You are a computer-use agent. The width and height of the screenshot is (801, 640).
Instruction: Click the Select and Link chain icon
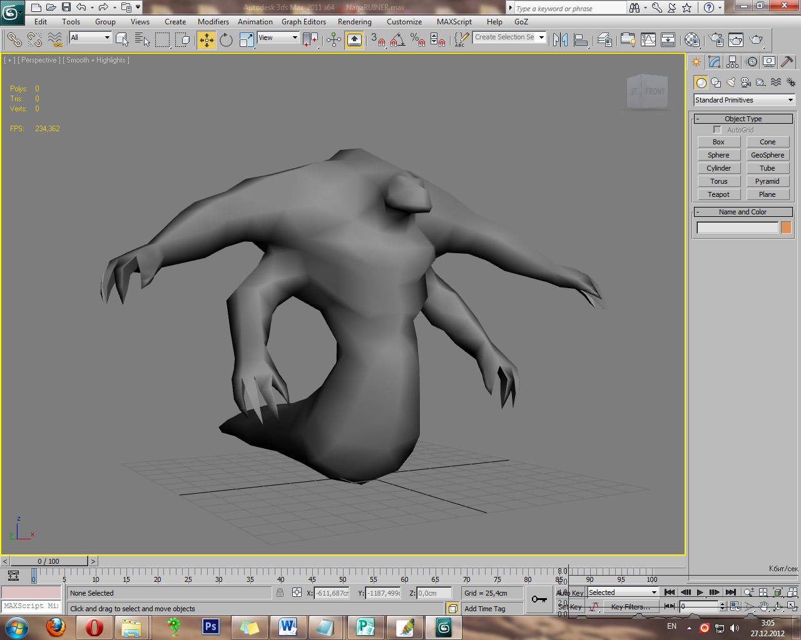[x=14, y=40]
